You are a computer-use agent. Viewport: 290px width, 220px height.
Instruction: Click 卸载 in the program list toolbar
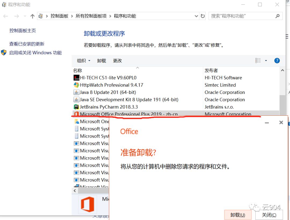tap(101, 61)
